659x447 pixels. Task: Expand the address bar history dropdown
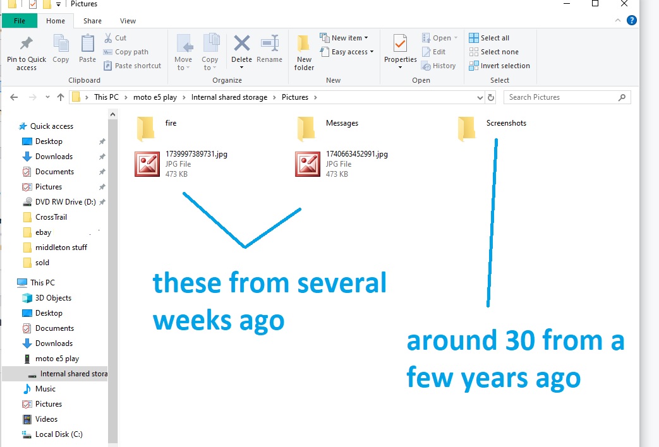coord(480,97)
